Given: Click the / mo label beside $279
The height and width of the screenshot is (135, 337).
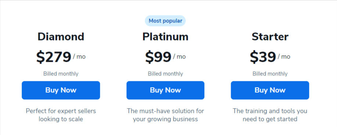Looking at the screenshot, I should click(79, 57).
